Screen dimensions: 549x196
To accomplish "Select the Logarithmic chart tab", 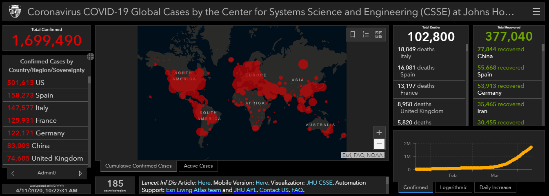I will click(454, 187).
